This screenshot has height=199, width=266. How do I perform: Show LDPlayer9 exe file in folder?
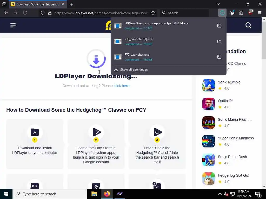click(219, 26)
